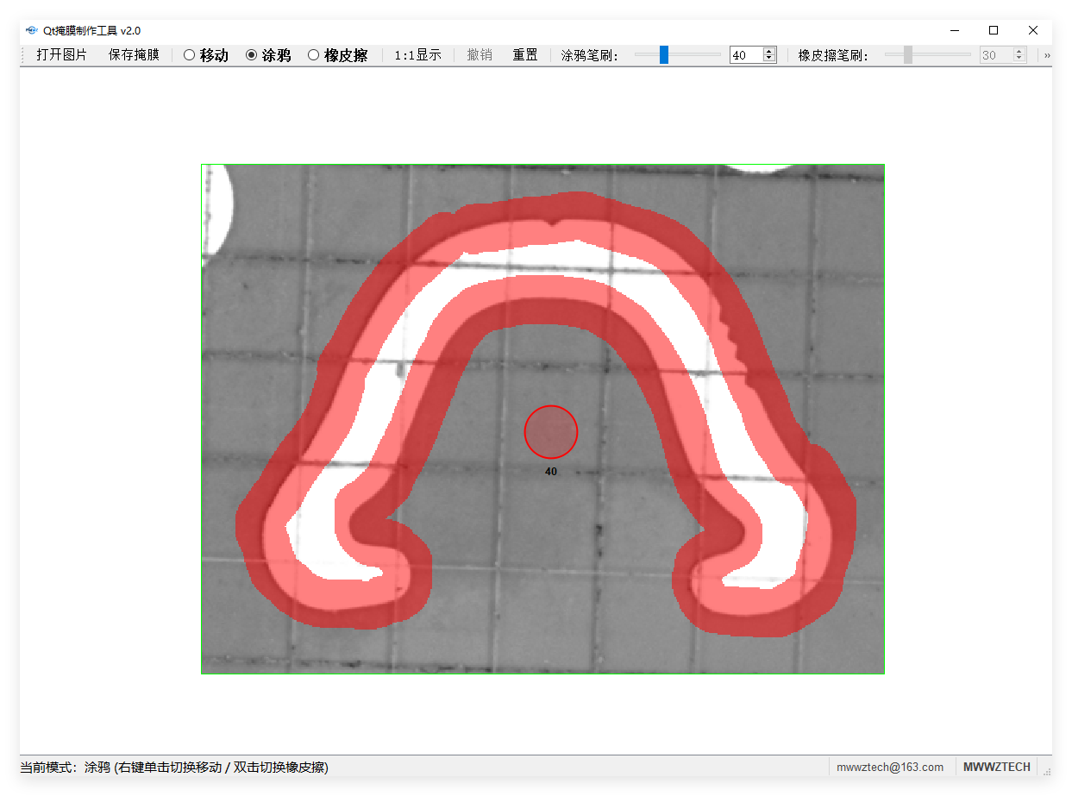Click the 撤销 (undo) toolbar item
This screenshot has width=1072, height=796.
pos(480,55)
